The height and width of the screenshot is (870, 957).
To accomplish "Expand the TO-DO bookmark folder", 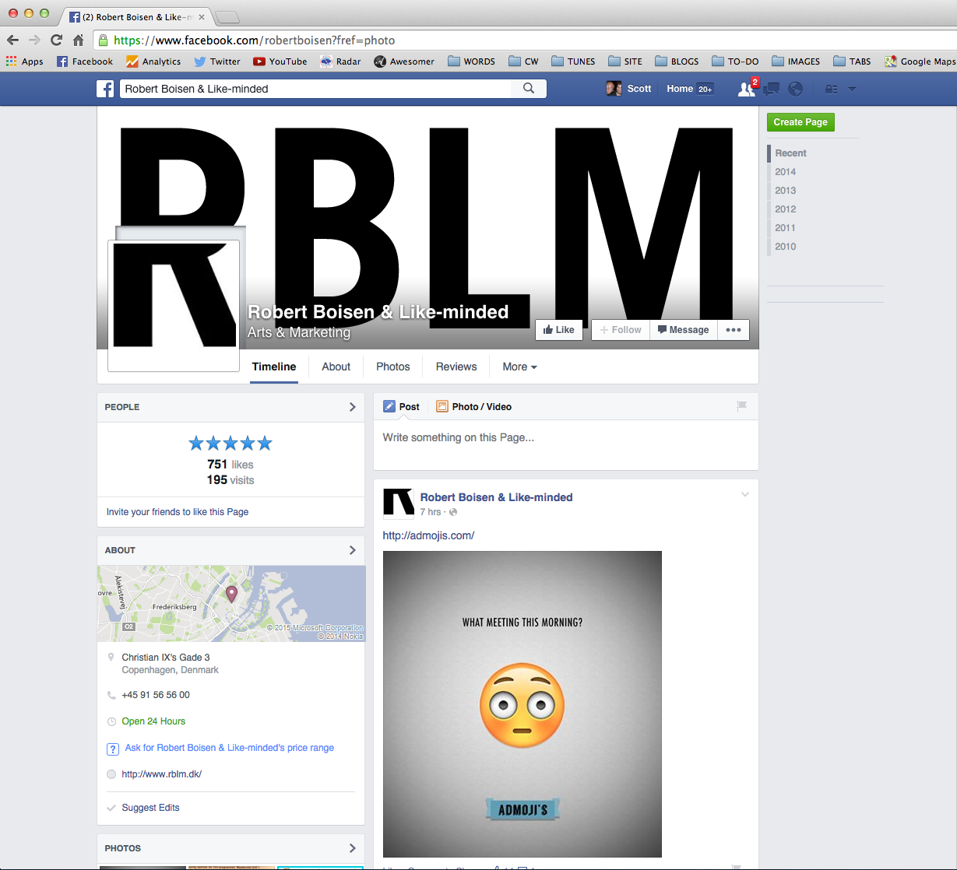I will (735, 61).
